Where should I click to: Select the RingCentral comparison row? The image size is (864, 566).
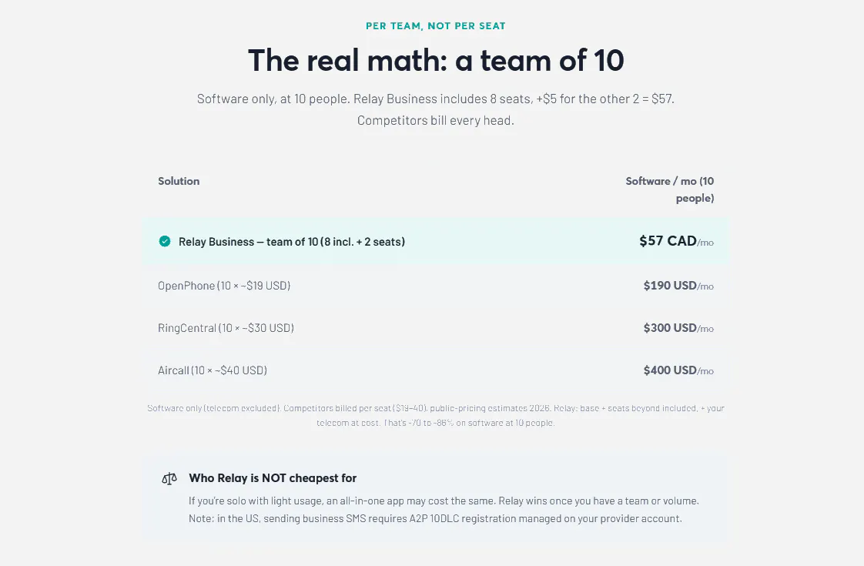pyautogui.click(x=435, y=328)
